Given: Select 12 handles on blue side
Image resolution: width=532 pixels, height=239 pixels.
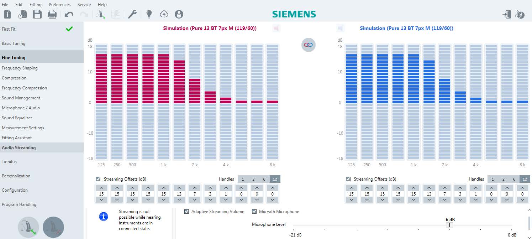Looking at the screenshot, I should pos(525,179).
